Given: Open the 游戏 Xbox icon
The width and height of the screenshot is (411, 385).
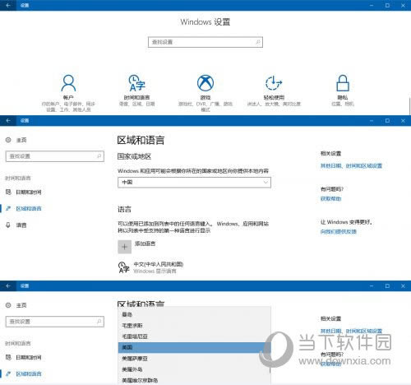Looking at the screenshot, I should 205,83.
